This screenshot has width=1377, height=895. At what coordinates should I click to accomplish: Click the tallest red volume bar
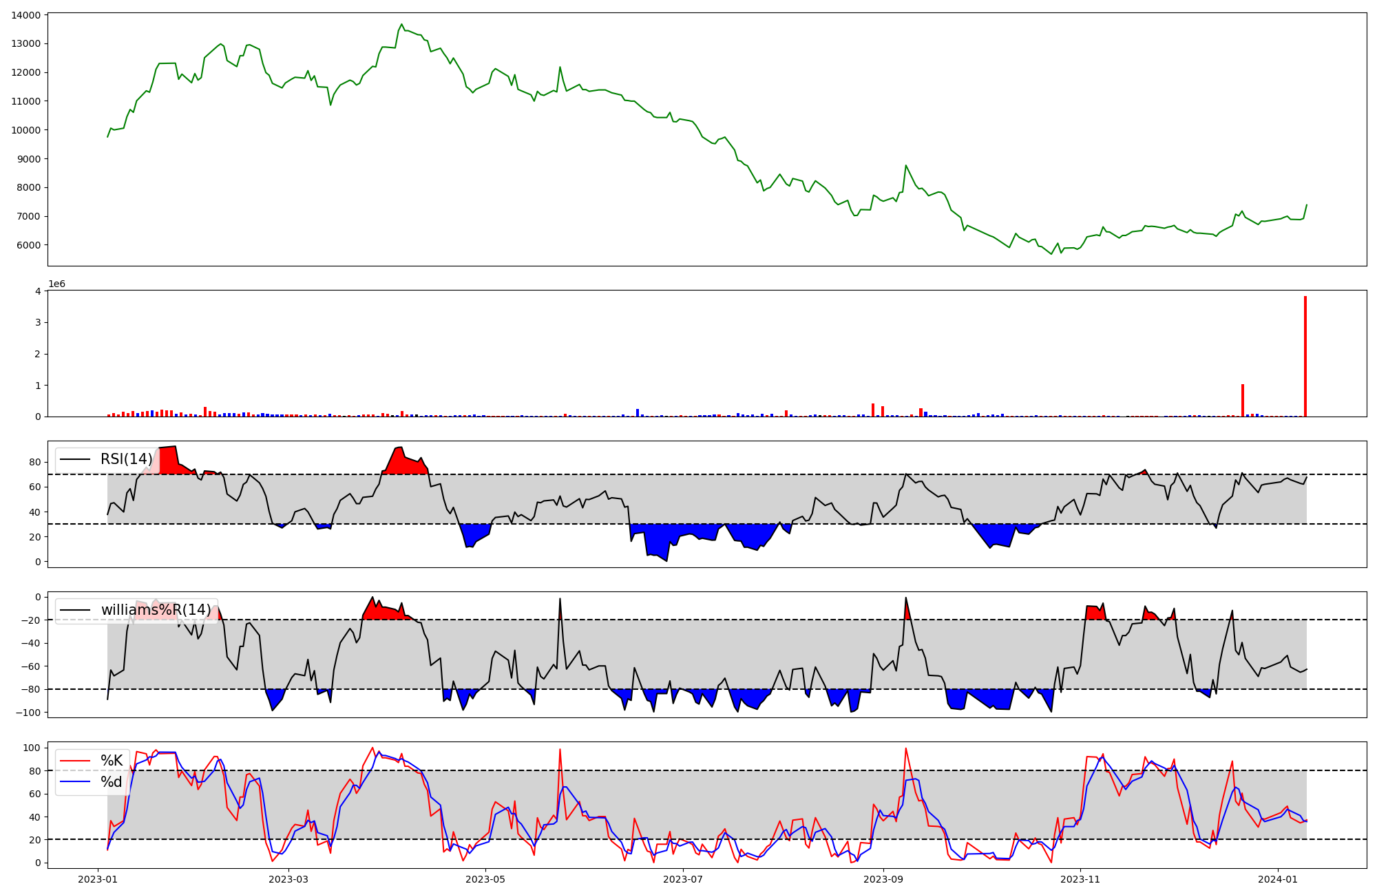pyautogui.click(x=1305, y=357)
